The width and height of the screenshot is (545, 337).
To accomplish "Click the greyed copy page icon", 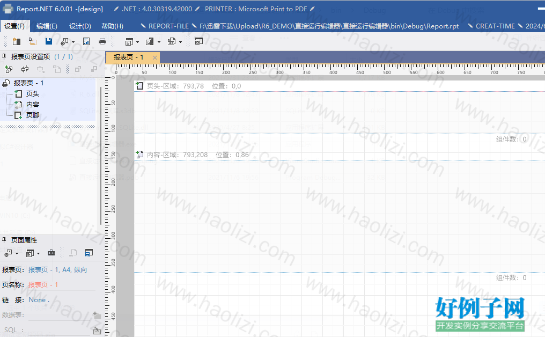I will coord(57,69).
